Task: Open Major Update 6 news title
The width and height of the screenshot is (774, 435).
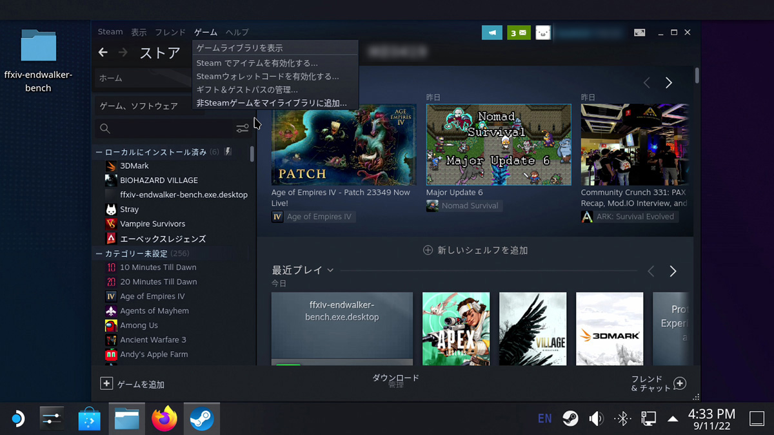Action: pyautogui.click(x=454, y=192)
